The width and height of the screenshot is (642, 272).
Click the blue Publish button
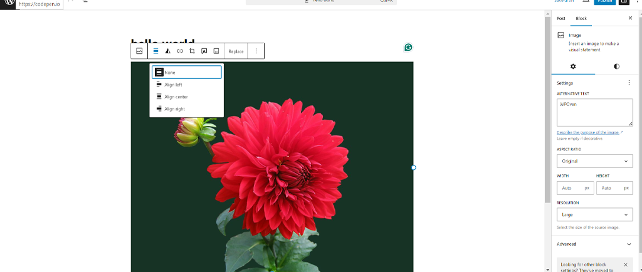point(605,2)
